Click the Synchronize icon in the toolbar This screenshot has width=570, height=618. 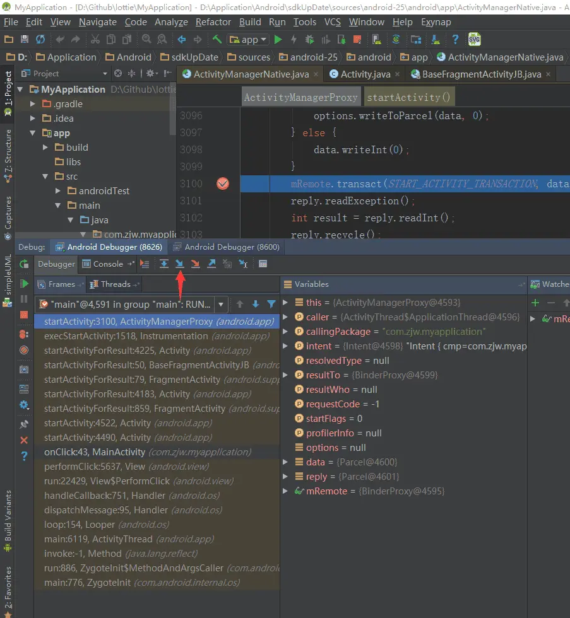40,39
